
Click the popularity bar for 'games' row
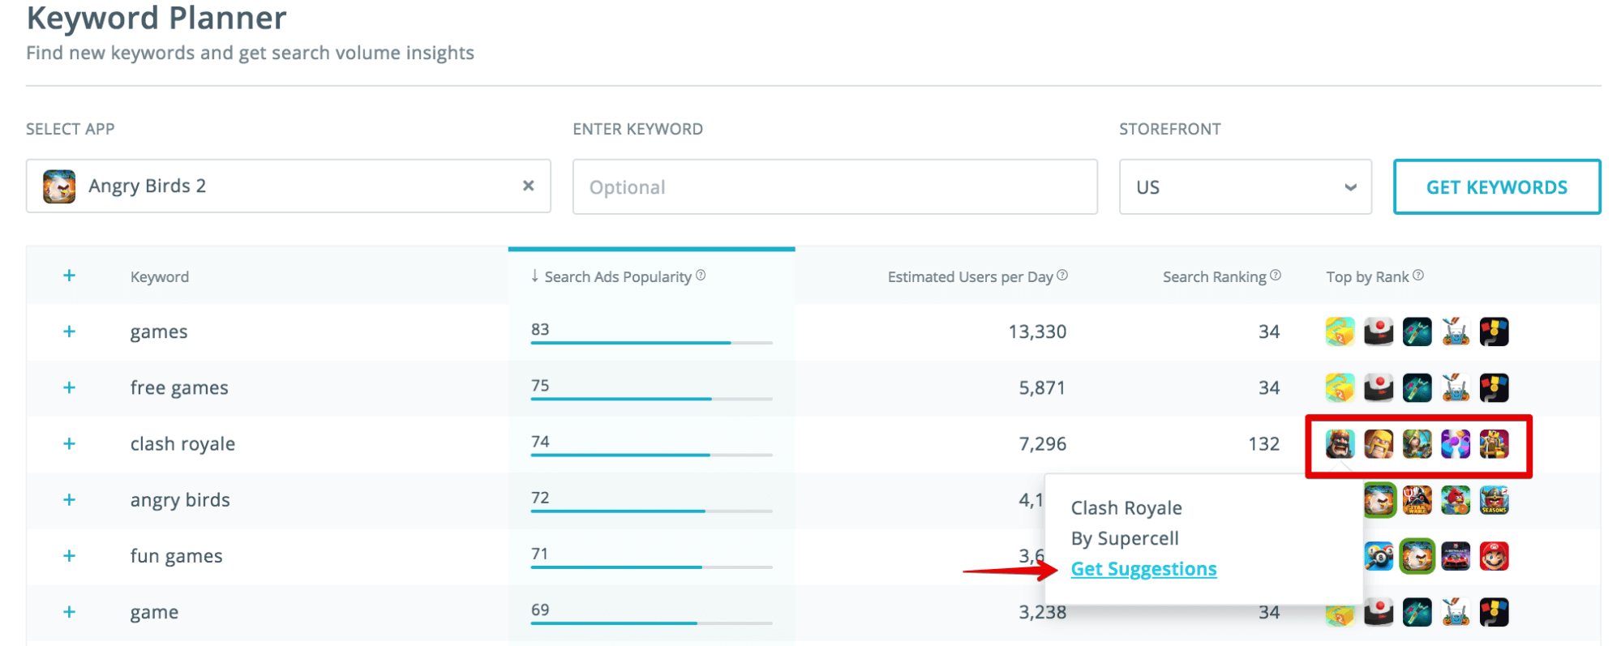coord(651,343)
